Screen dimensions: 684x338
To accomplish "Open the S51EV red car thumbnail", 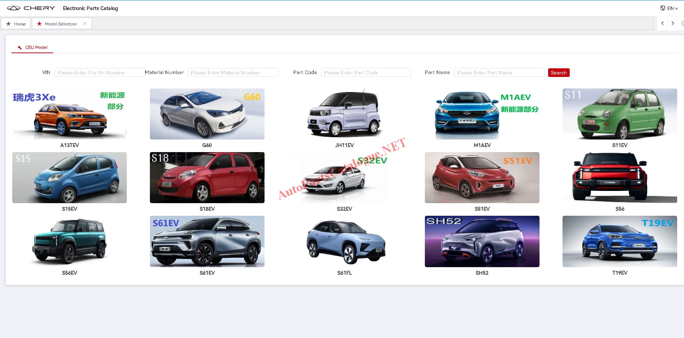I will [x=482, y=178].
